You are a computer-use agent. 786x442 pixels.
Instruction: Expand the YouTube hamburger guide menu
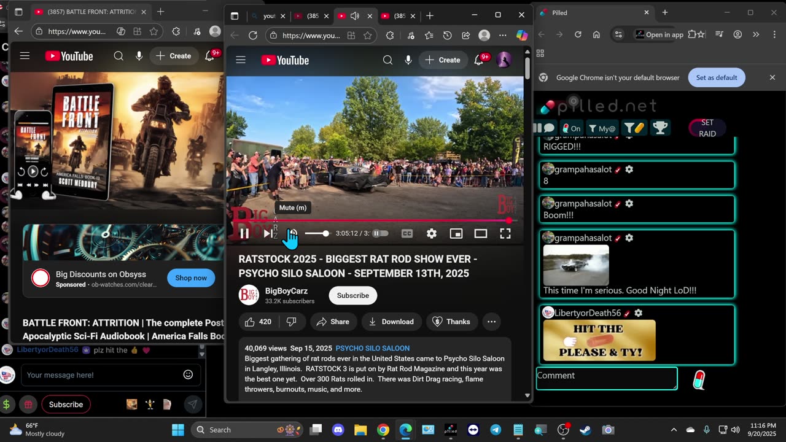241,60
